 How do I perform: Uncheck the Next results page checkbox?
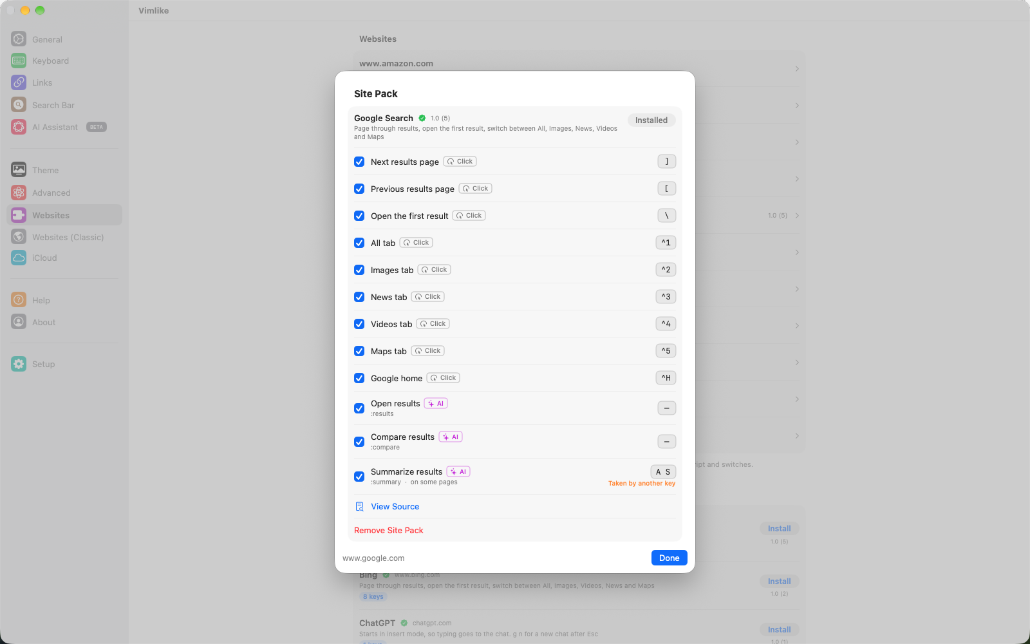pos(359,162)
